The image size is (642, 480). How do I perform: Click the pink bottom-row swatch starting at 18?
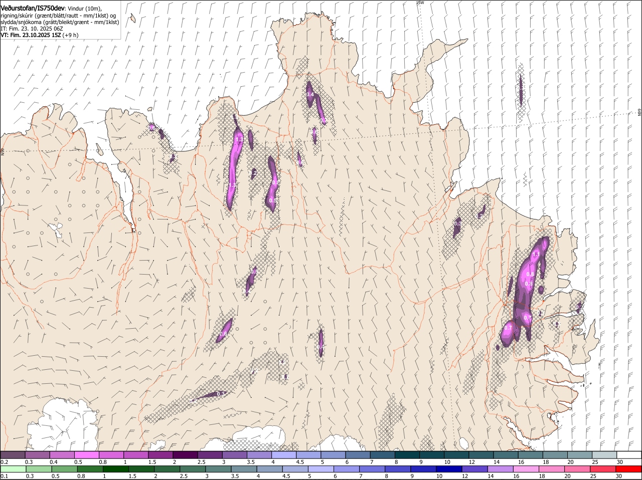point(552,469)
